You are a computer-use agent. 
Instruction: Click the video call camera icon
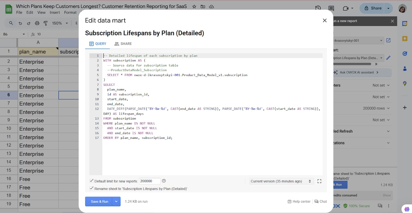point(346,8)
